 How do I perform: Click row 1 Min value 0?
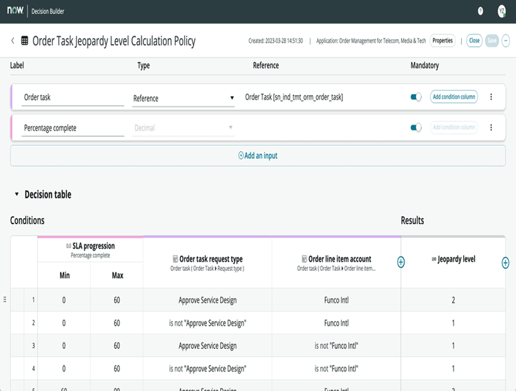click(64, 300)
